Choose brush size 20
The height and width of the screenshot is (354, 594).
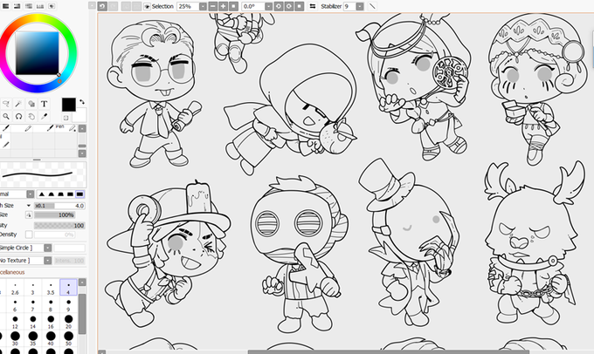click(x=68, y=322)
